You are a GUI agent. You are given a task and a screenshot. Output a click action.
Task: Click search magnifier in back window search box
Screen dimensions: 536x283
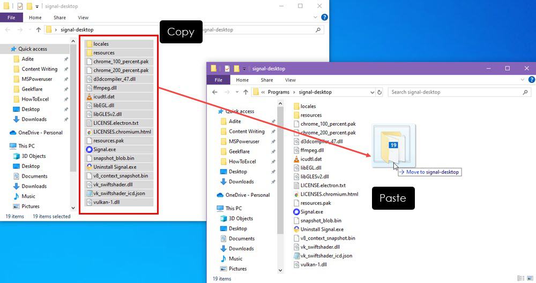(318, 30)
